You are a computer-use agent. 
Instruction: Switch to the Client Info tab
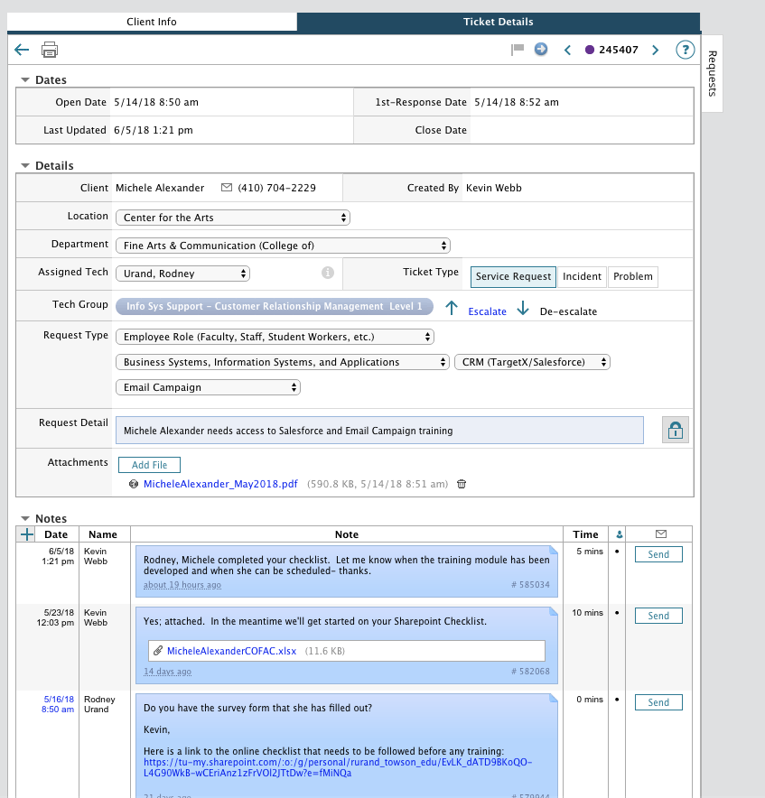coord(152,22)
